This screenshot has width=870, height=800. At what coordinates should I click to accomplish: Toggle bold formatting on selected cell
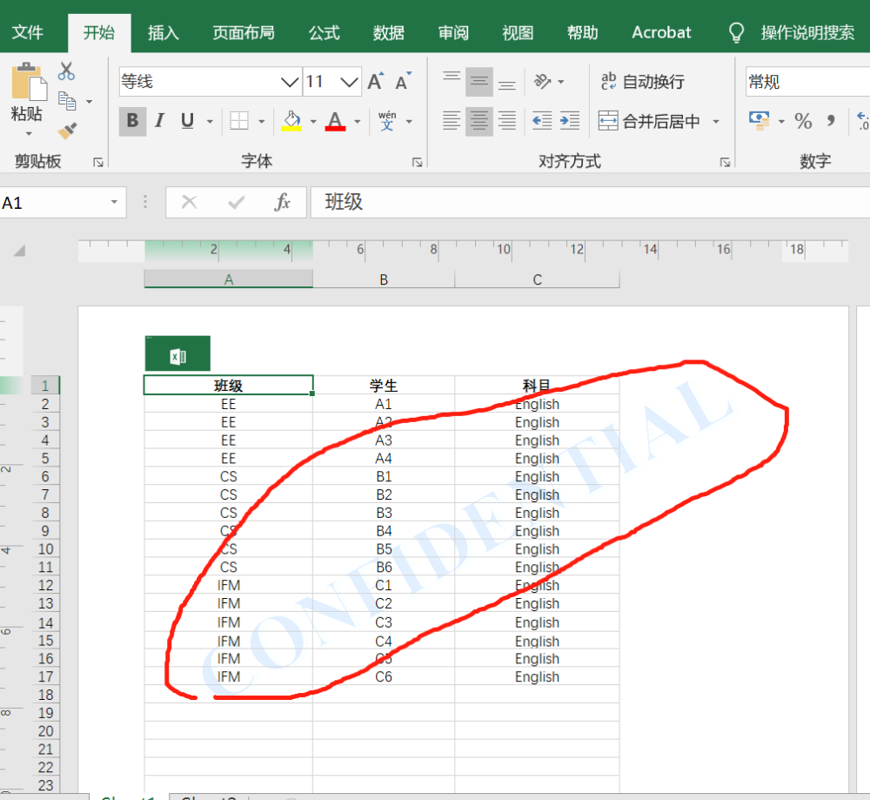coord(132,121)
